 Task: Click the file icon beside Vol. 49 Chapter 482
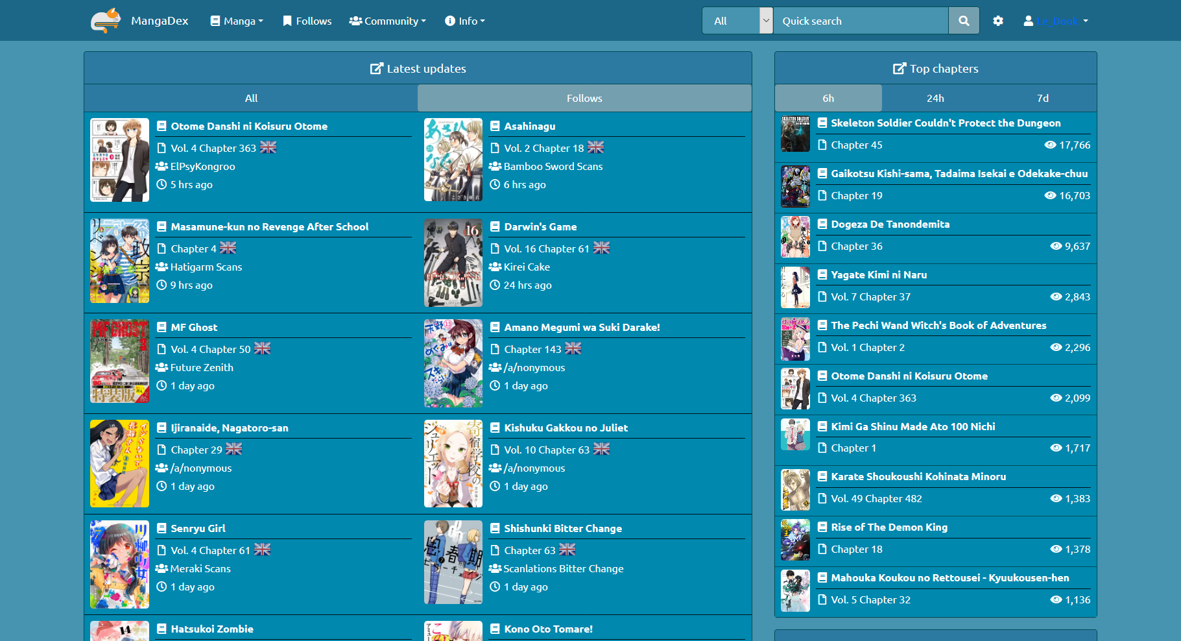tap(822, 499)
